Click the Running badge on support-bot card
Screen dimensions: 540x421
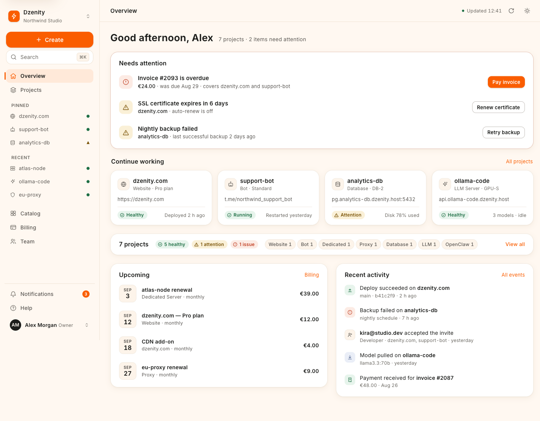point(240,215)
